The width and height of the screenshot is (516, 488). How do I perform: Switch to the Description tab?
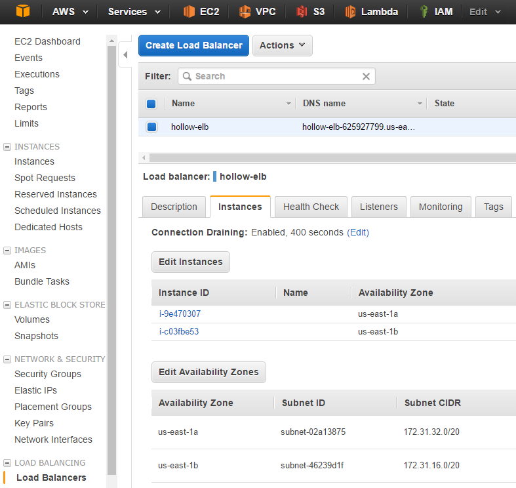[x=174, y=207]
